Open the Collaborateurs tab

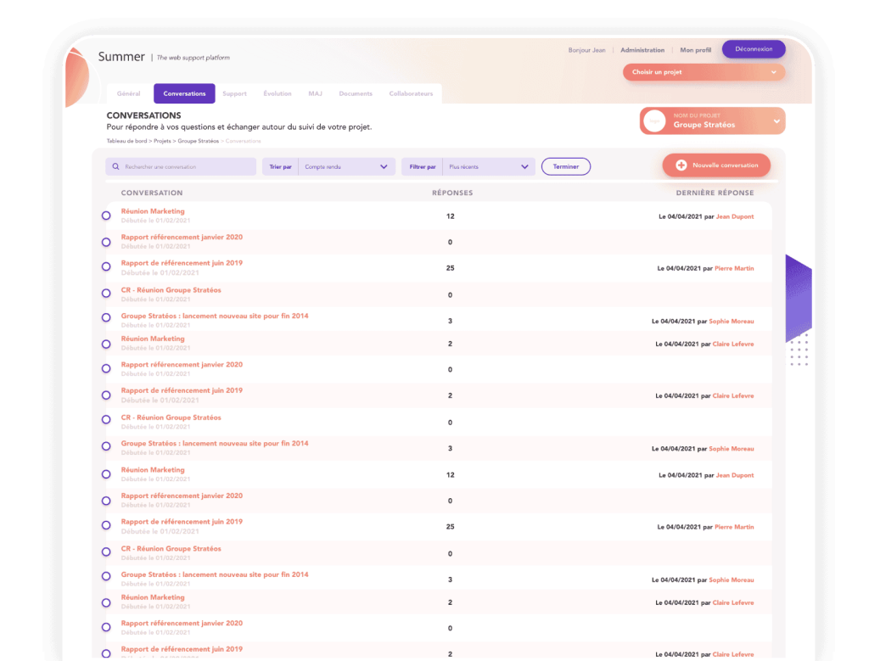coord(411,93)
